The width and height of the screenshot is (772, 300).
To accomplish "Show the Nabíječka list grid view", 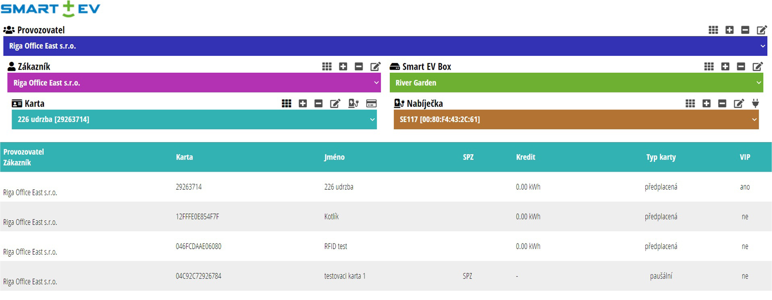I will 690,104.
